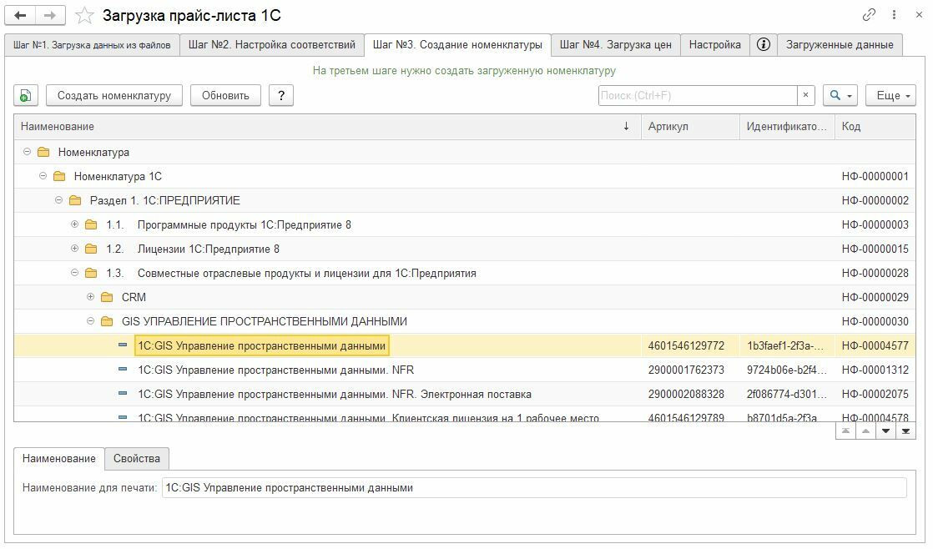
Task: Click the green create-document icon in toolbar
Action: [x=25, y=95]
